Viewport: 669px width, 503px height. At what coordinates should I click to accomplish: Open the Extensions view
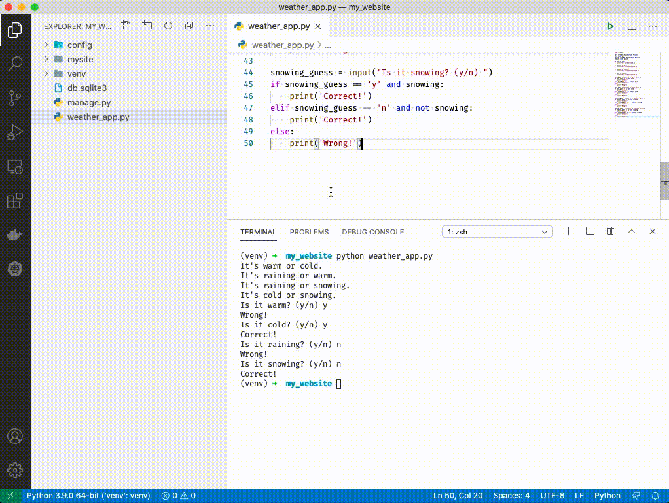tap(14, 201)
